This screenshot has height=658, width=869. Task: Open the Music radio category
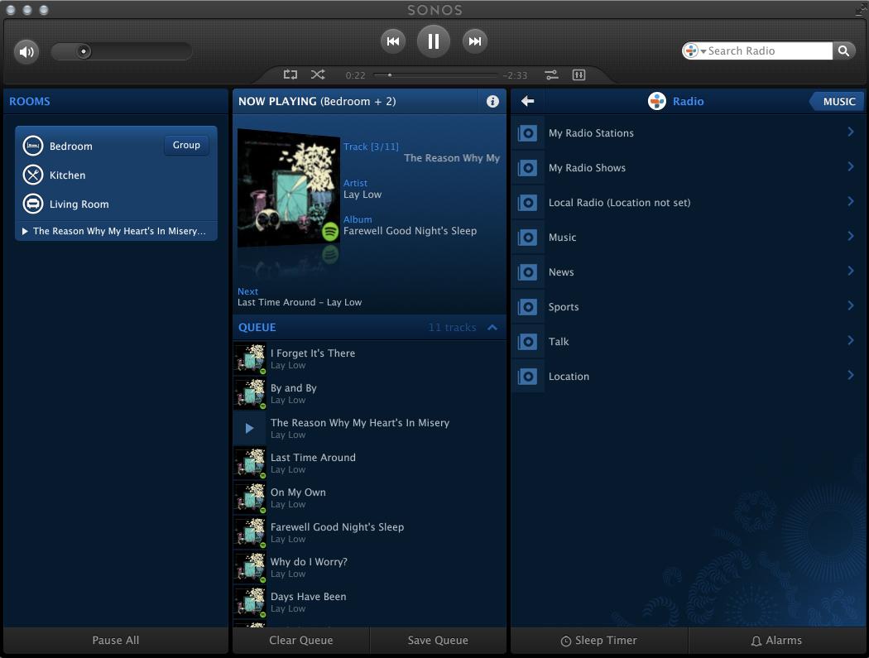687,238
